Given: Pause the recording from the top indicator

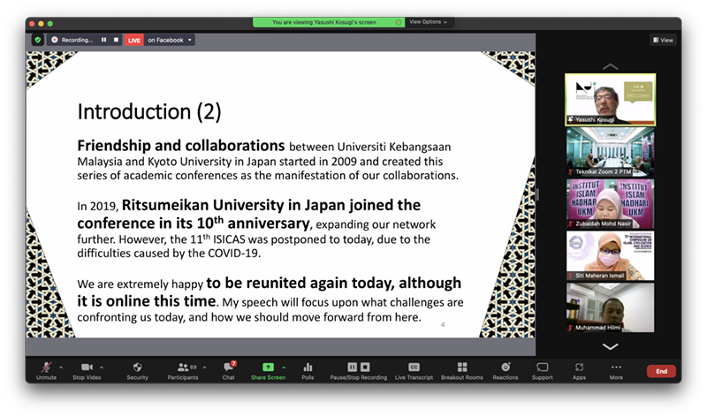Looking at the screenshot, I should click(x=103, y=40).
